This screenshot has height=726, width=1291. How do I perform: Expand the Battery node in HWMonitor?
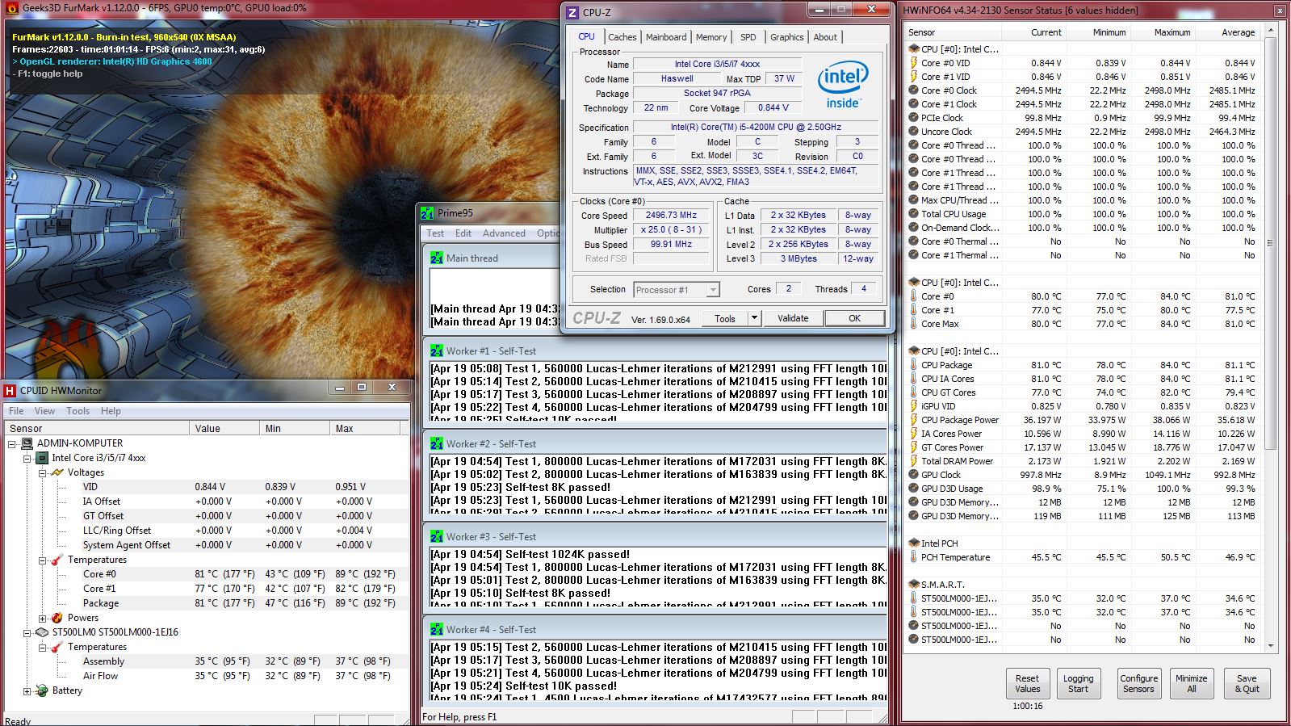tap(27, 690)
